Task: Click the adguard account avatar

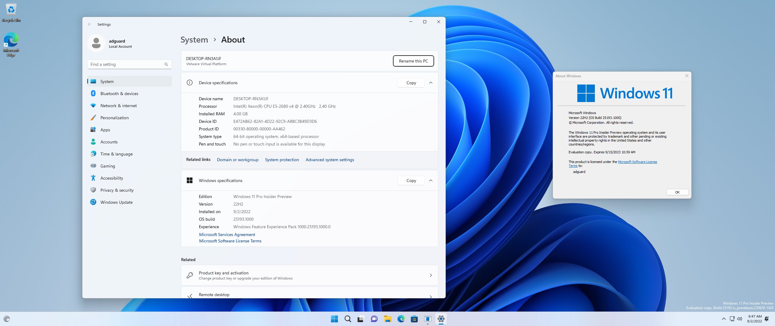Action: click(96, 43)
